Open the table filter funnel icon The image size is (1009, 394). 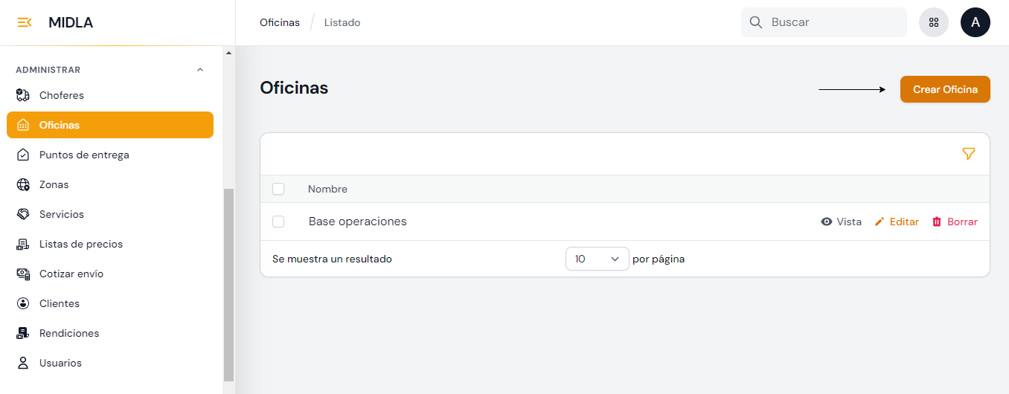968,154
